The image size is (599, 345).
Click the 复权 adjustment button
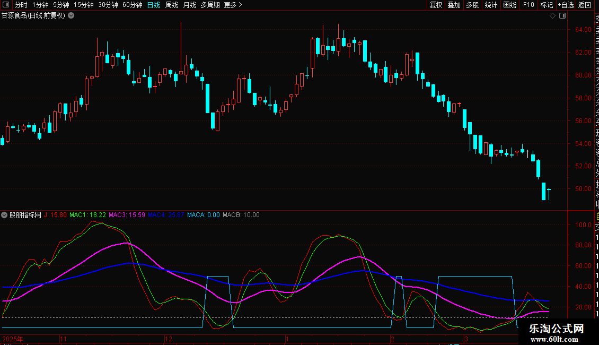[436, 5]
